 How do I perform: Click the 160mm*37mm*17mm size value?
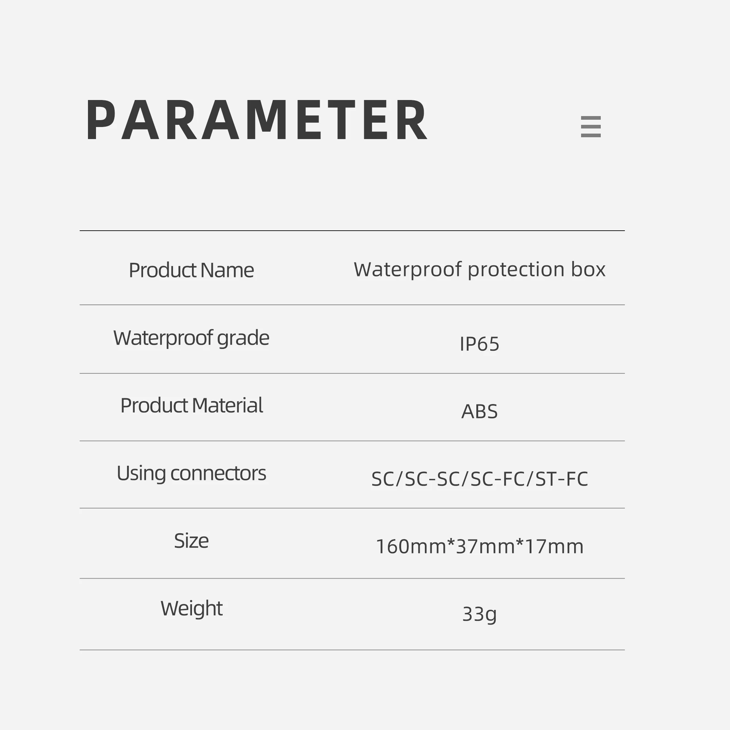pyautogui.click(x=479, y=547)
